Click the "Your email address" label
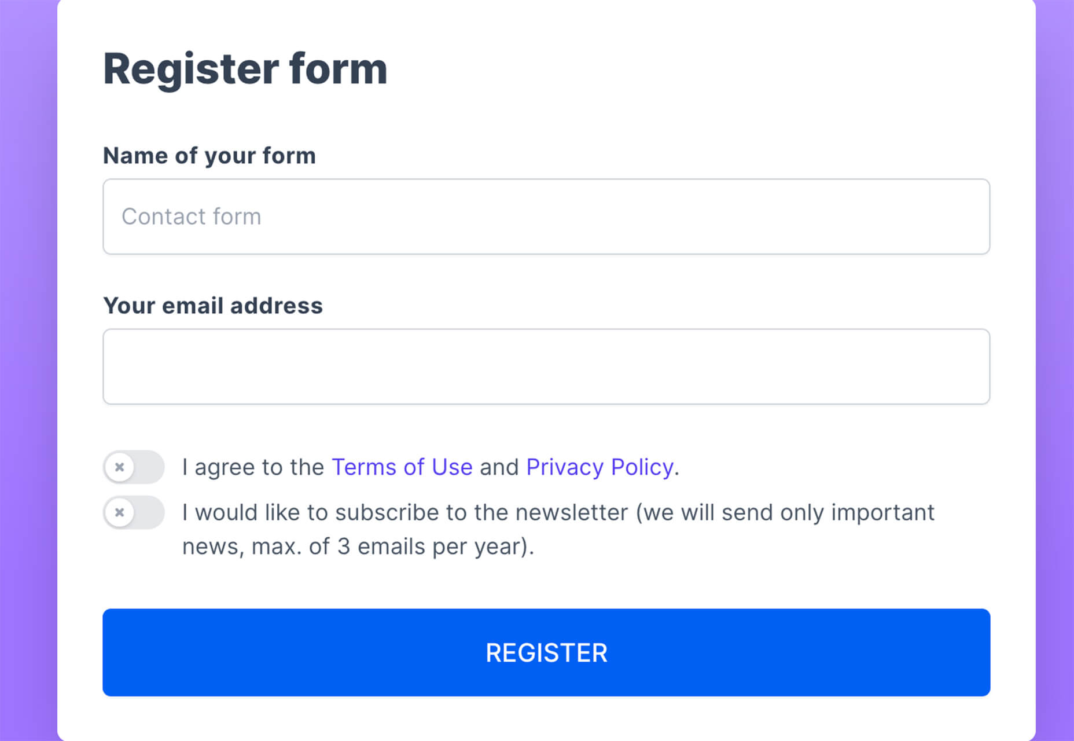Screen dimensions: 1074x741 pos(213,306)
